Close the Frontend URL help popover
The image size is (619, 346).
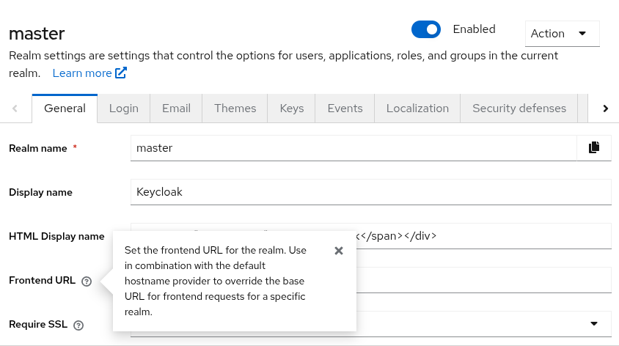pyautogui.click(x=338, y=251)
